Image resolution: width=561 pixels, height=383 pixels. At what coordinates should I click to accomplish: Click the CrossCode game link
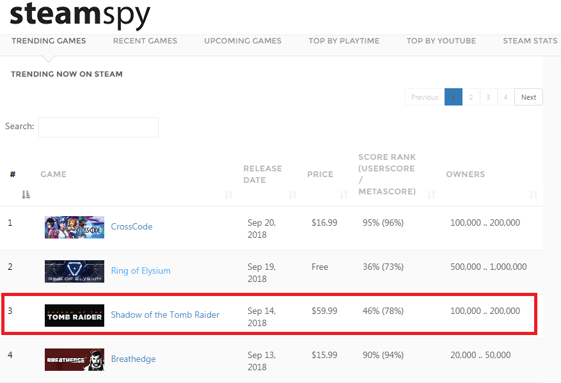[132, 227]
